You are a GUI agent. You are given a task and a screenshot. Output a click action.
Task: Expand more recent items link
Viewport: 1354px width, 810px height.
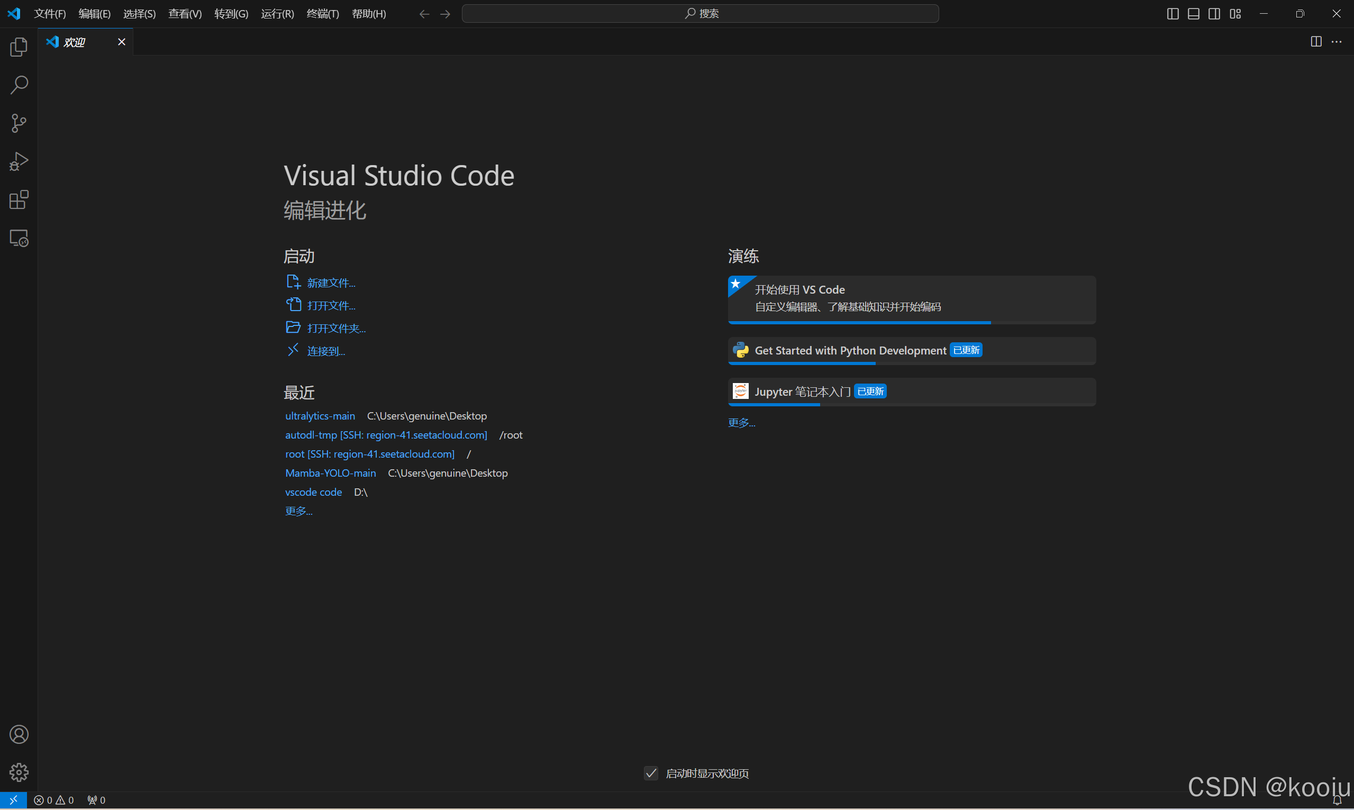point(298,512)
